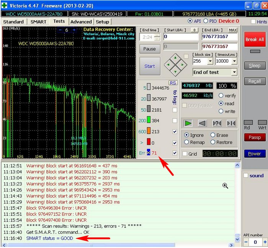
Task: Select the butterfly scan mode icon
Action: pos(231,123)
